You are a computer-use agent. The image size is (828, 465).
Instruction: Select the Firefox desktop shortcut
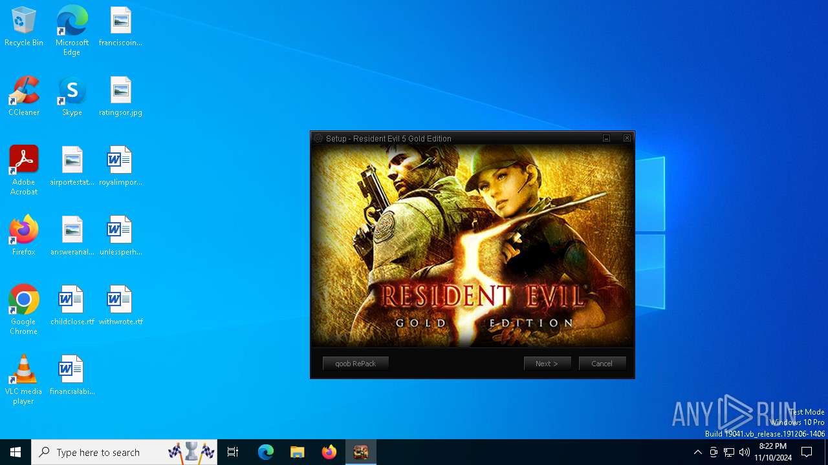click(x=24, y=236)
